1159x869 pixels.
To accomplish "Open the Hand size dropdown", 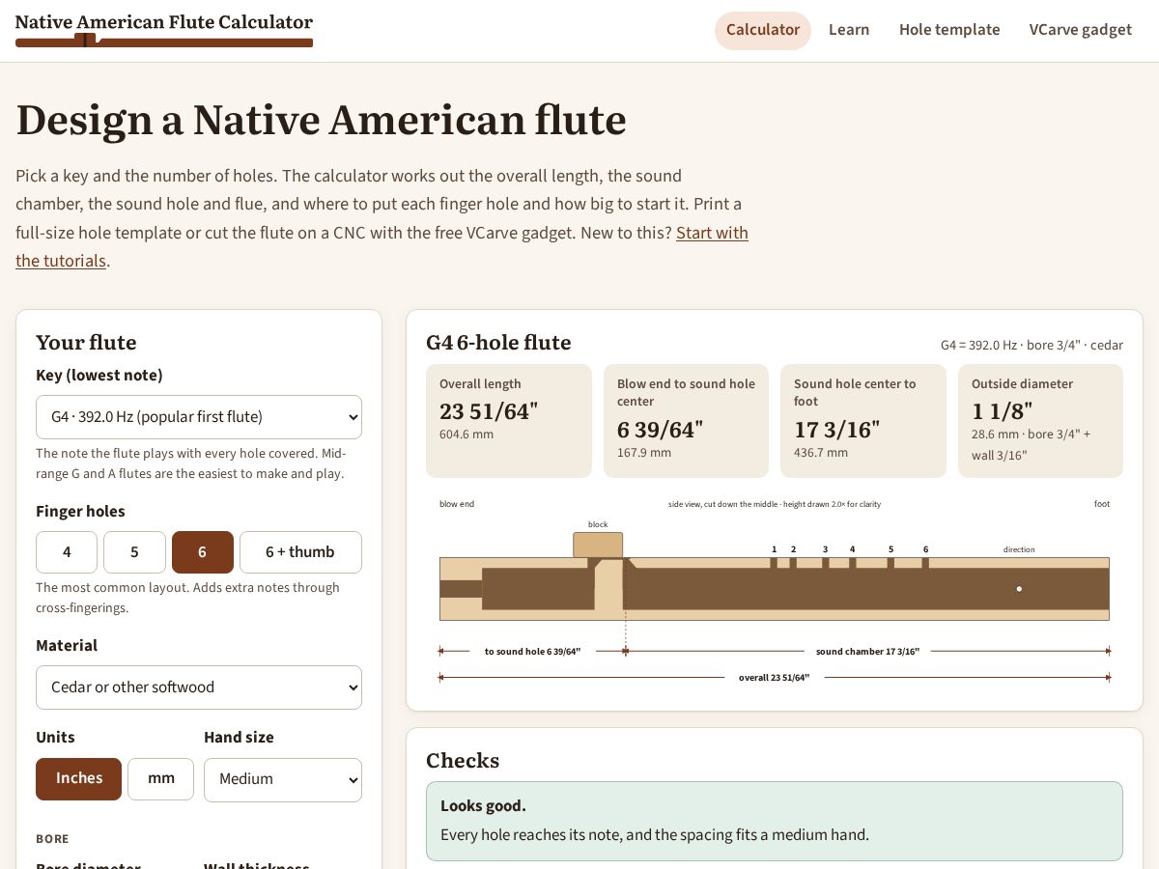I will point(283,779).
